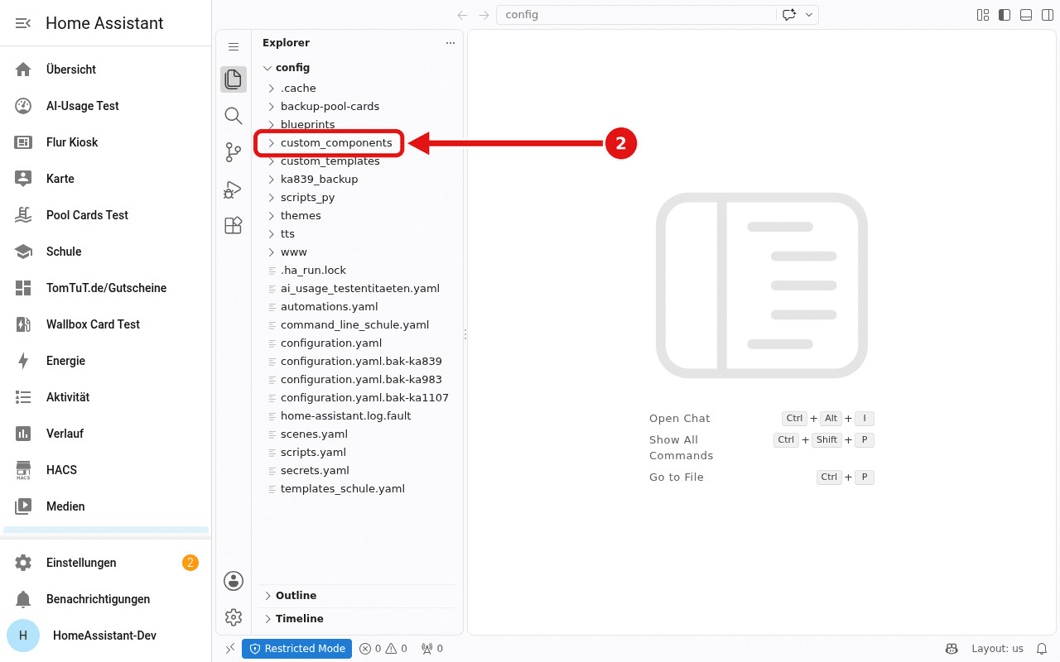Open Übersicht in the sidebar
The image size is (1060, 662).
coord(106,70)
